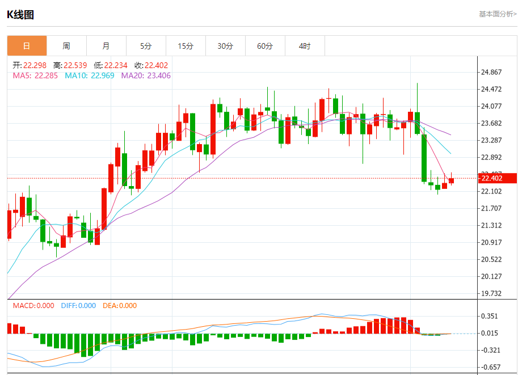518x375 pixels.
Task: Click the 收:22.402 close price
Action: [151, 65]
